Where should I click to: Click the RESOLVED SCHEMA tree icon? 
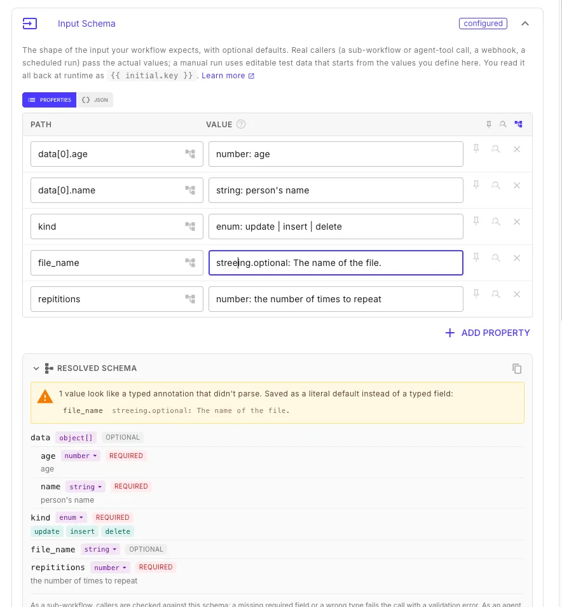coord(49,368)
